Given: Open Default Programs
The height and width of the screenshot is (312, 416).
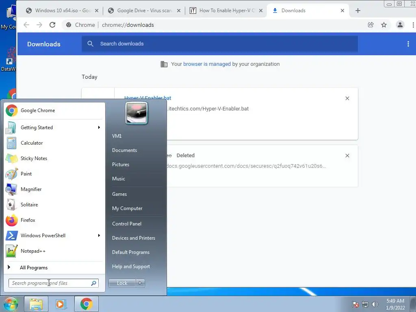Looking at the screenshot, I should 131,252.
